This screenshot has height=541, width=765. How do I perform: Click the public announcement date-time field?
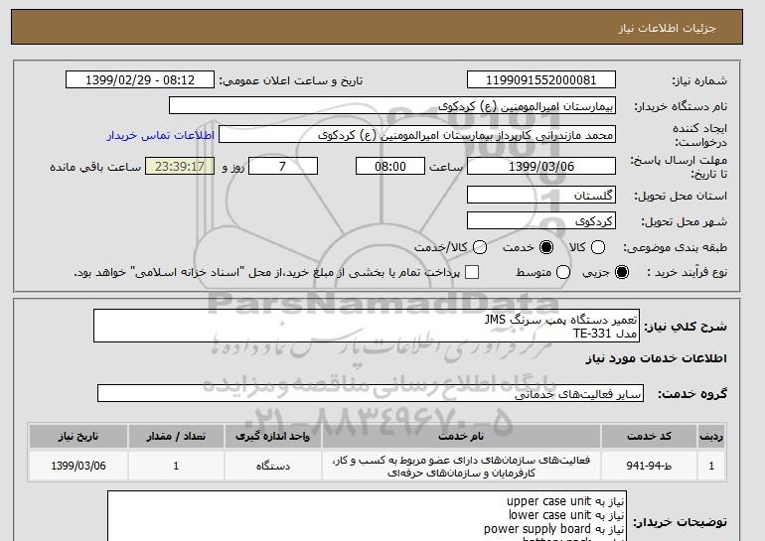(x=140, y=80)
